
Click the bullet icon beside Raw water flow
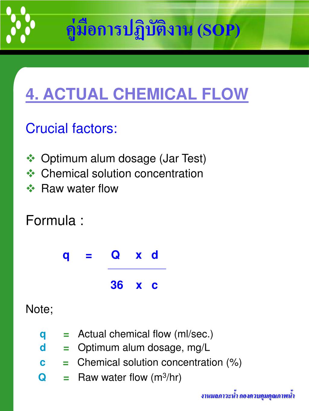click(x=31, y=188)
